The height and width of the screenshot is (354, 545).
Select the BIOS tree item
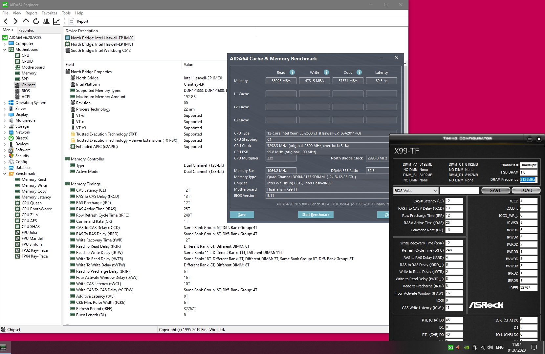pyautogui.click(x=26, y=91)
